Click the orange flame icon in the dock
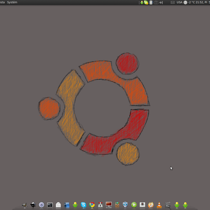Screen dimensions: 210x210 (x=151, y=205)
